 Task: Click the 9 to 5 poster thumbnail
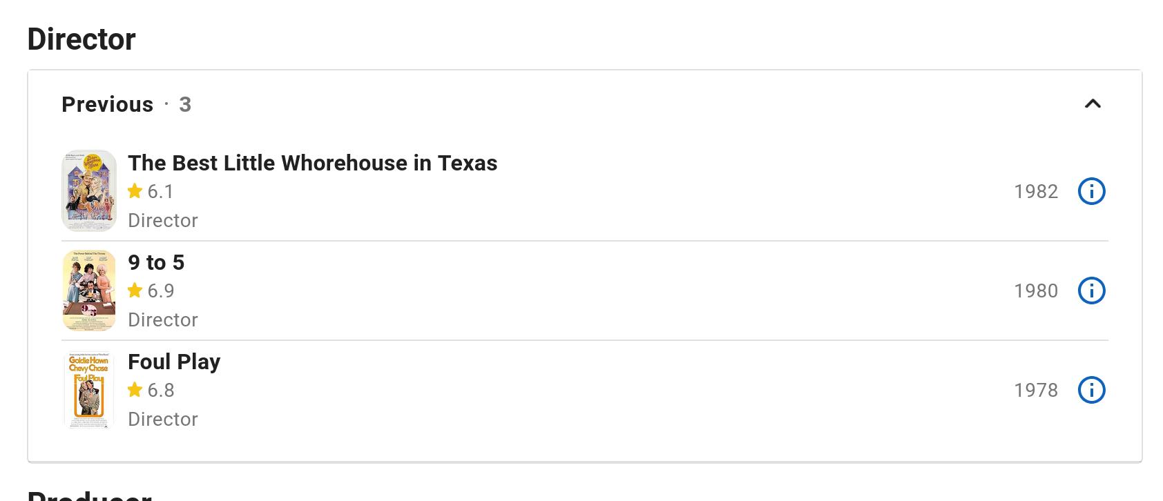[x=89, y=291]
